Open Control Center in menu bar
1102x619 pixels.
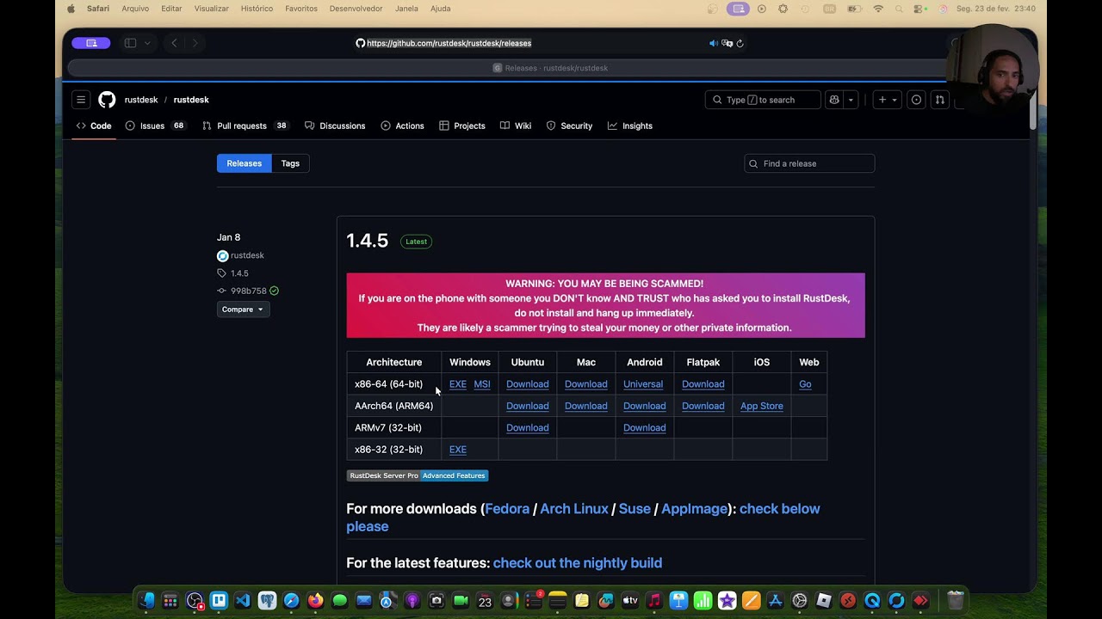[919, 9]
